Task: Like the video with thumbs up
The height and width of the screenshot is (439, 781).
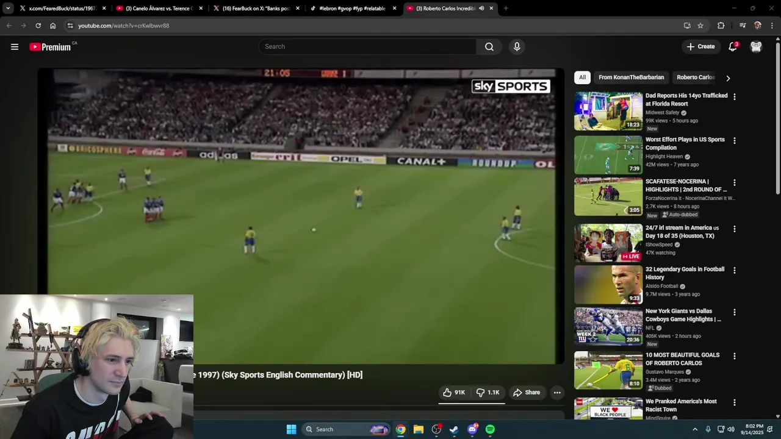Action: (454, 393)
